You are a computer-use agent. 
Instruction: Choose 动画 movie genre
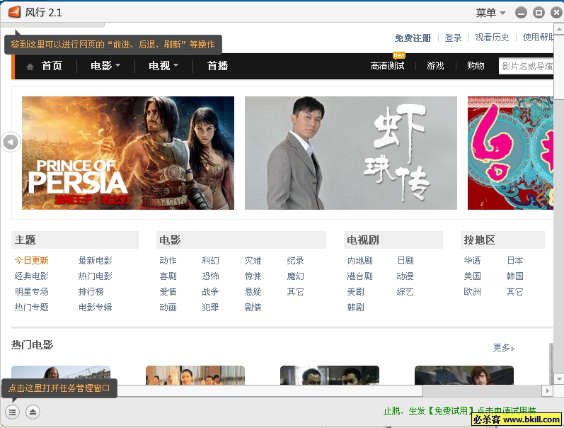pyautogui.click(x=168, y=307)
